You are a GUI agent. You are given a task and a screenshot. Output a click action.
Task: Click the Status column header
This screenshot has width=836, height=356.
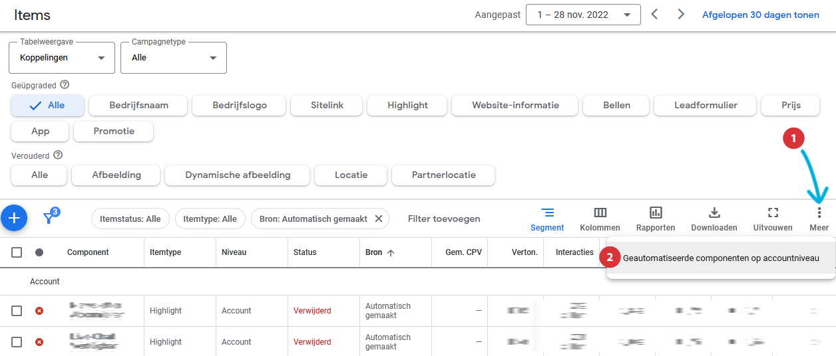click(305, 252)
